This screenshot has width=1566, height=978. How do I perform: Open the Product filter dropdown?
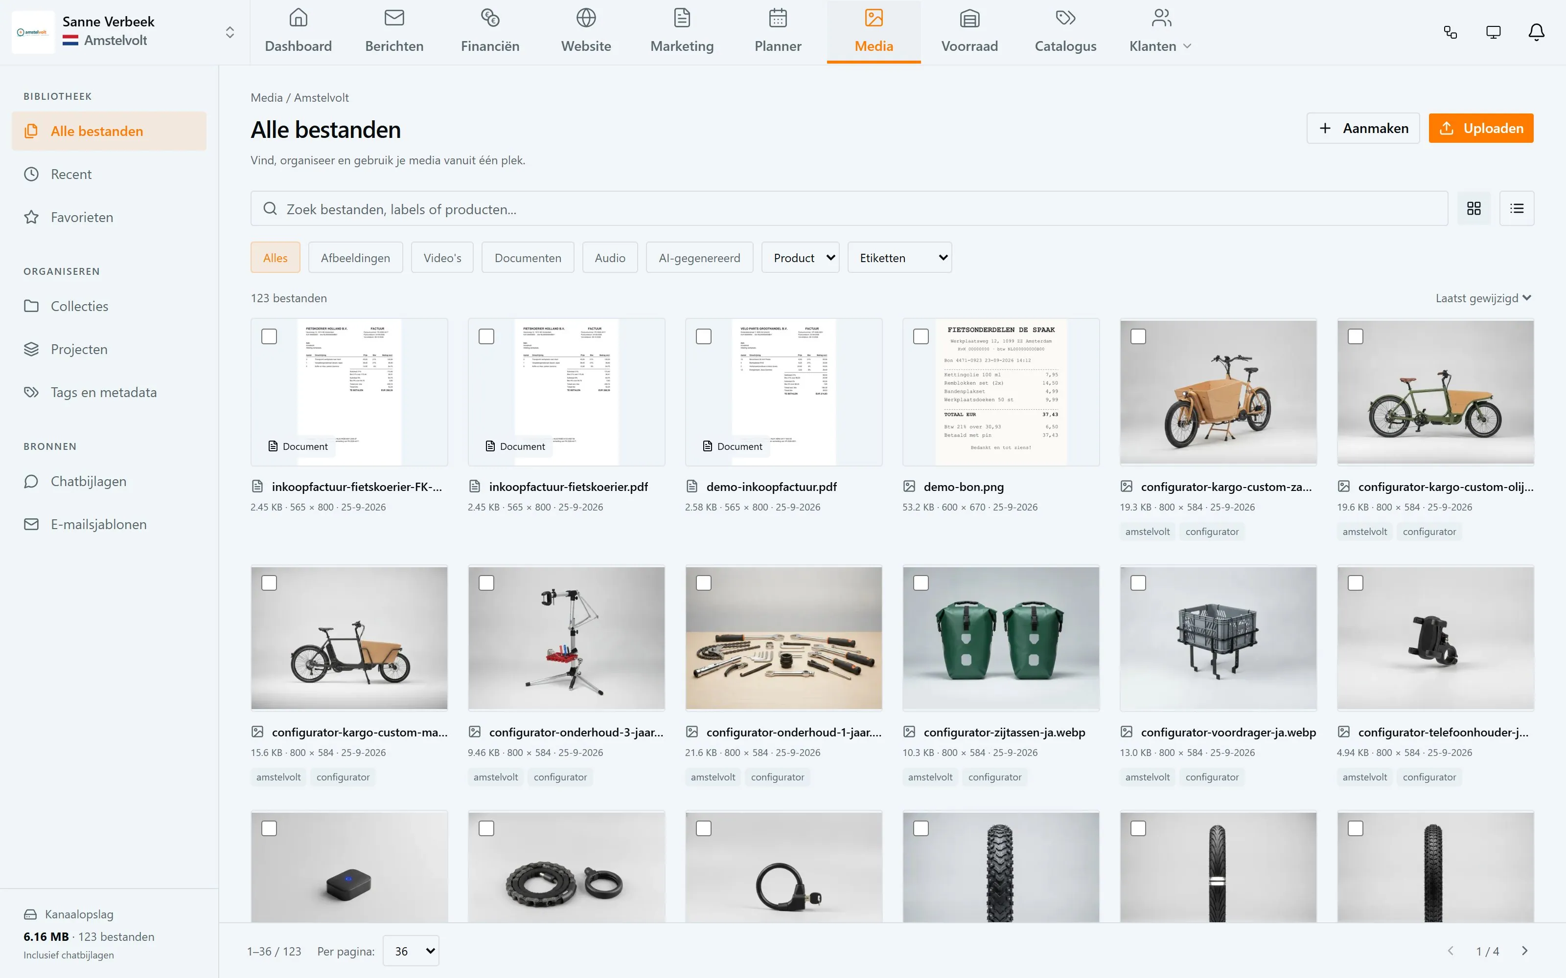click(x=801, y=257)
